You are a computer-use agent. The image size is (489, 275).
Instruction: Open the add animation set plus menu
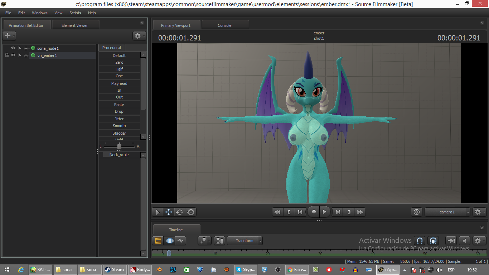coord(9,36)
